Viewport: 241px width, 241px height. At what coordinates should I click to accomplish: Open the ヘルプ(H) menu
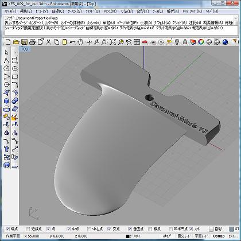(212, 11)
